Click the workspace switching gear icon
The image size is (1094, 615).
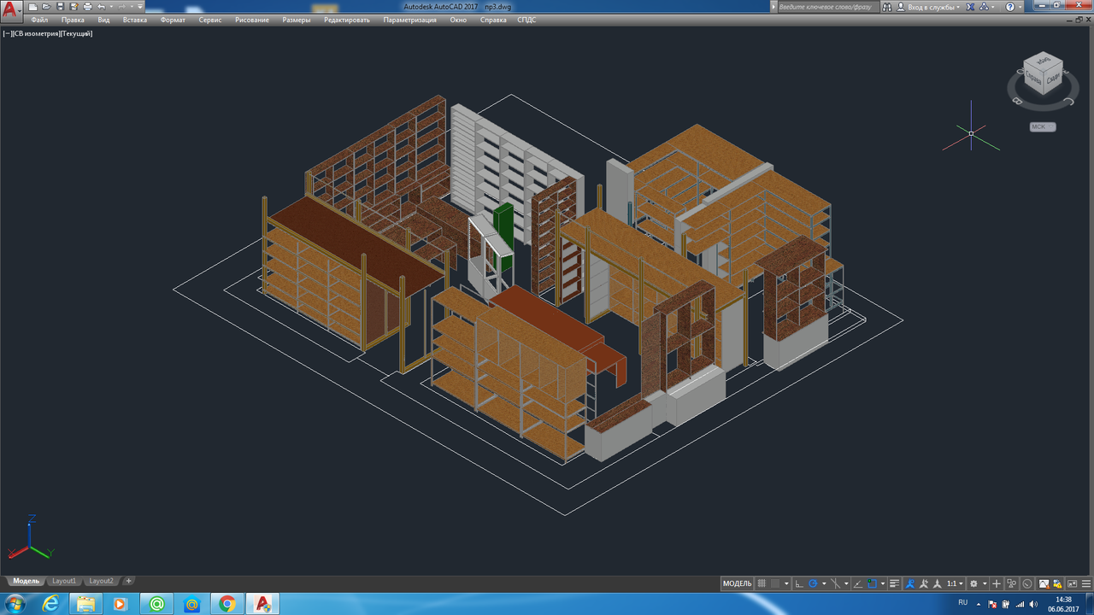pyautogui.click(x=973, y=583)
